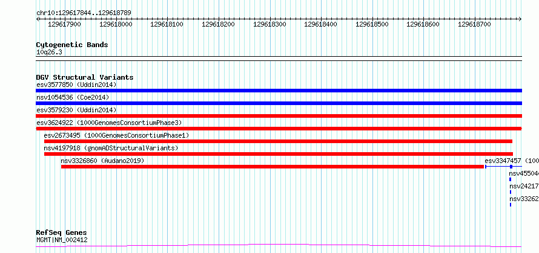The height and width of the screenshot is (253, 539).
Task: Click ruler position 129618400
Action: (x=321, y=24)
